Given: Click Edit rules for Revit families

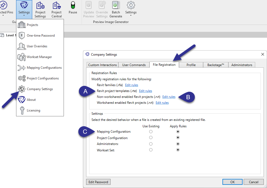Looking at the screenshot, I should point(131,85).
